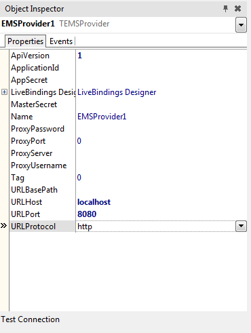The image size is (251, 333).
Task: Select the MasterSecret property row
Action: (128, 104)
